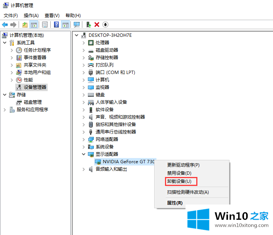Click the Update driver toolbar icon

tap(89, 25)
